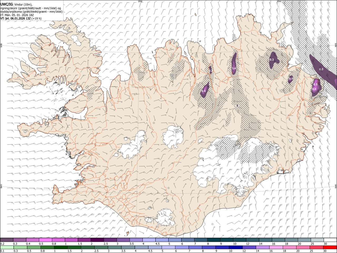Select upper legend swatch between 20 and 25

click(x=304, y=240)
